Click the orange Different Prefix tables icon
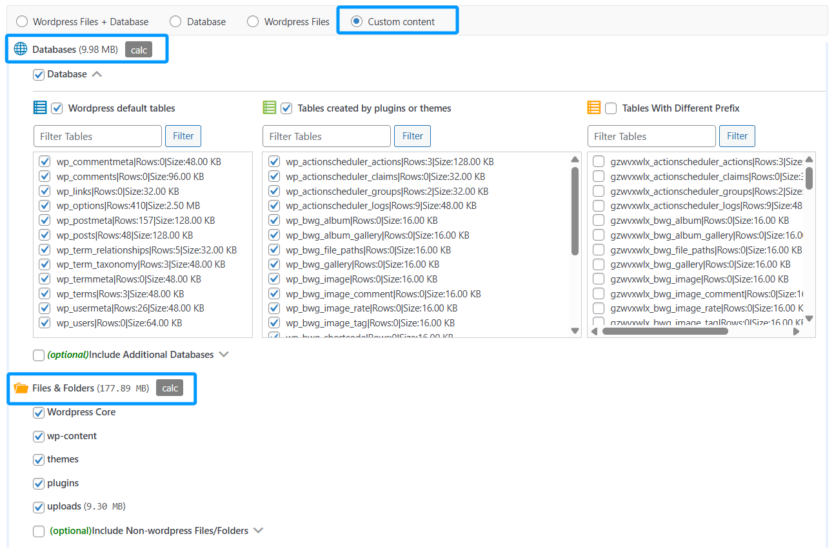 [594, 108]
